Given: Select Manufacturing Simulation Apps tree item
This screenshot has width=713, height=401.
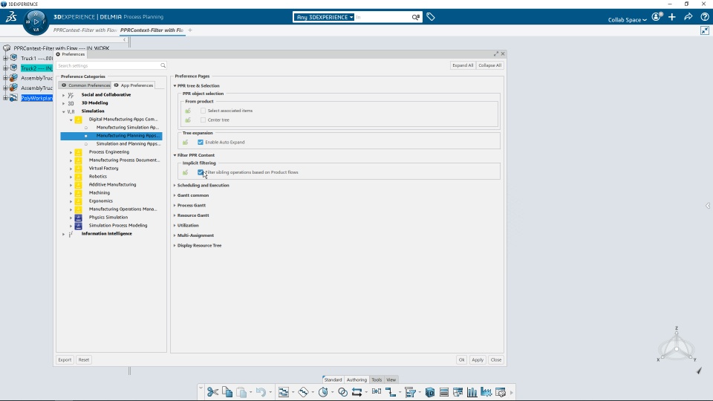Looking at the screenshot, I should pyautogui.click(x=127, y=127).
